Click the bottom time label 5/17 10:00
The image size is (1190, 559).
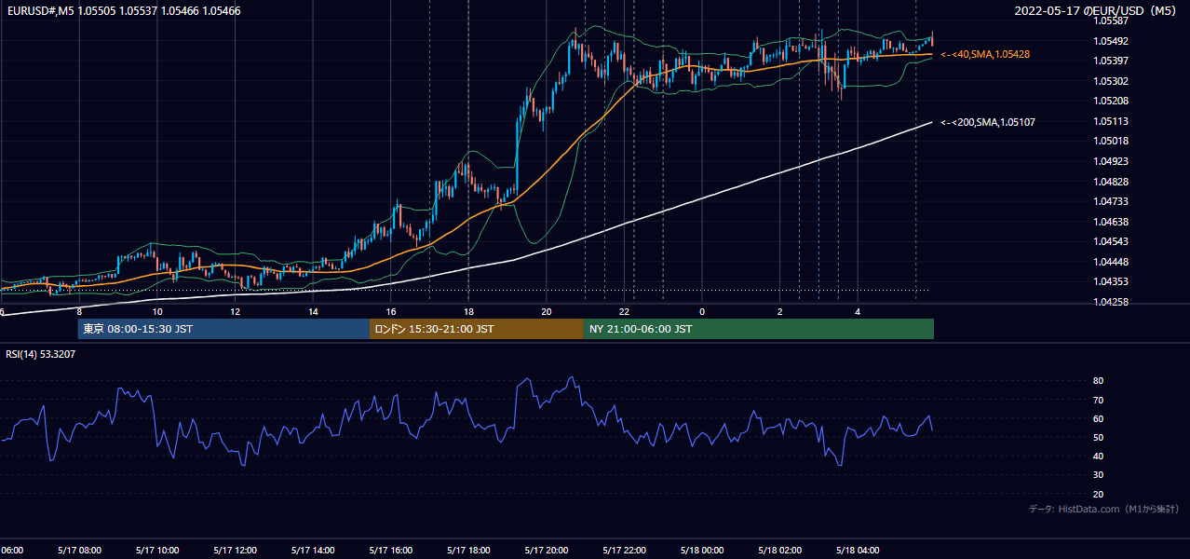[x=156, y=551]
